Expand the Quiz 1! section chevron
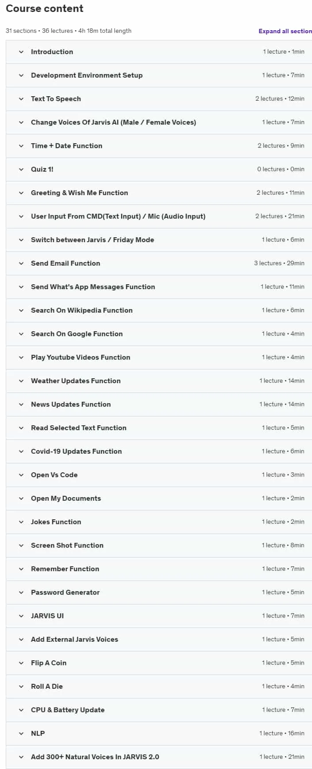This screenshot has height=769, width=312. pyautogui.click(x=21, y=169)
